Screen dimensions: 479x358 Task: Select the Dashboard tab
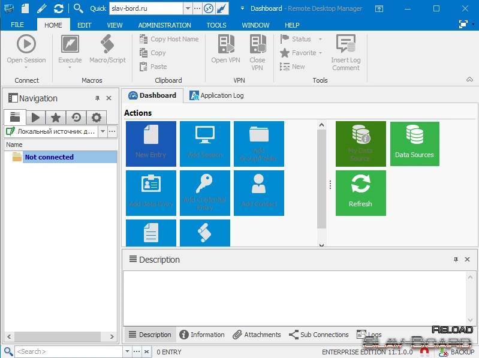(x=152, y=95)
